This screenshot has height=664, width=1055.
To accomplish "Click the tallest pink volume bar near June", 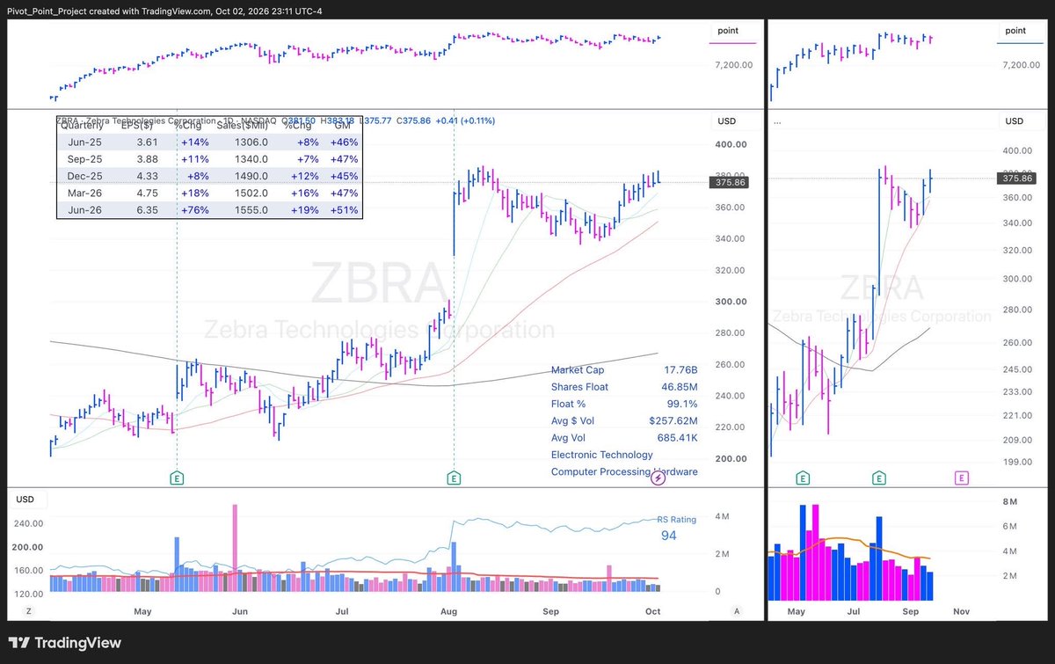I will 235,548.
